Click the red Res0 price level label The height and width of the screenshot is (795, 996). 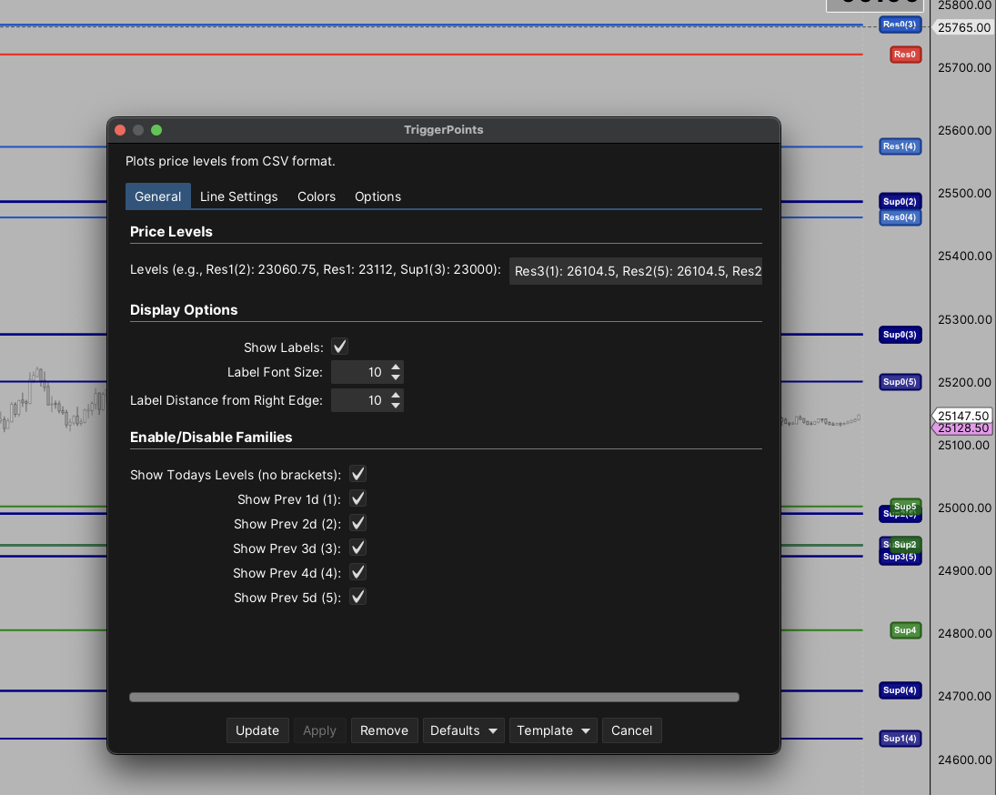[905, 55]
